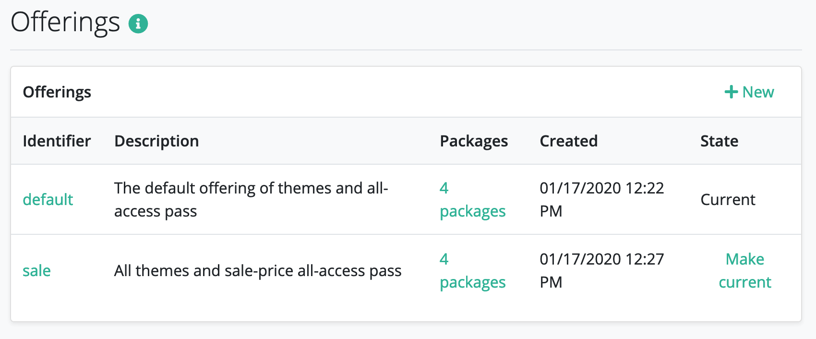Click the Packages column header
Image resolution: width=816 pixels, height=339 pixels.
click(474, 141)
